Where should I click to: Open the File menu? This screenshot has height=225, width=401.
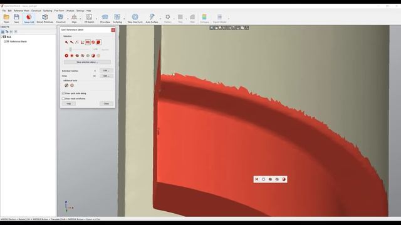pos(4,11)
